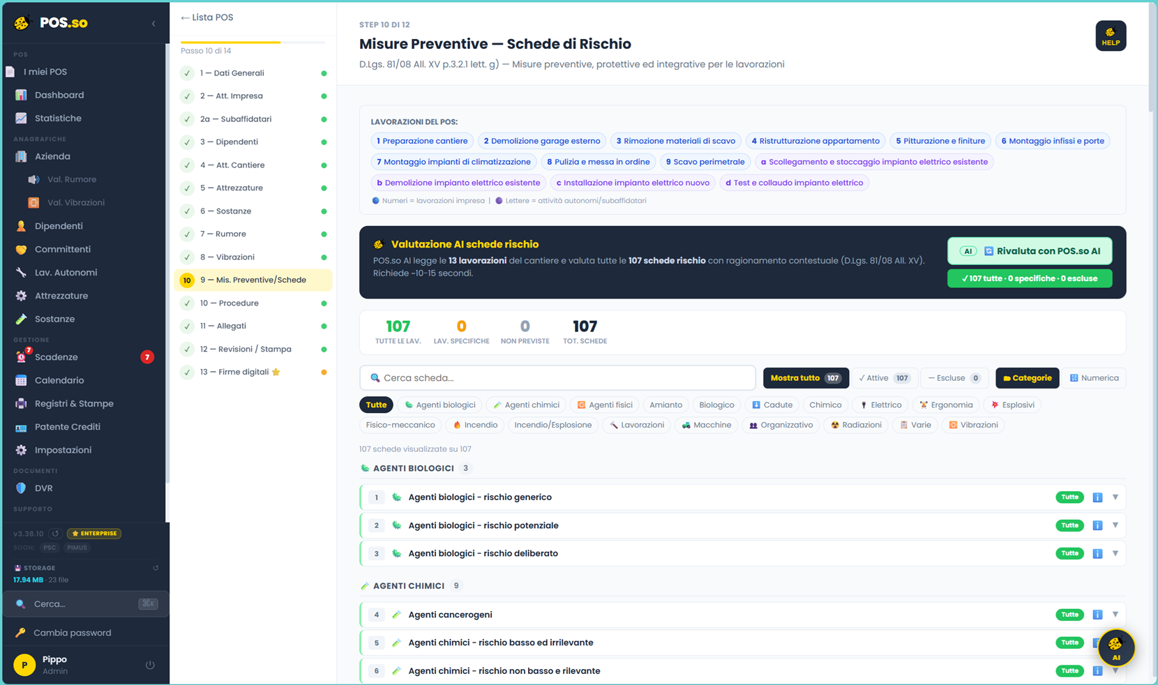Click the sidebar Cerca search box
Screen dimensions: 1158x685
tap(86, 604)
